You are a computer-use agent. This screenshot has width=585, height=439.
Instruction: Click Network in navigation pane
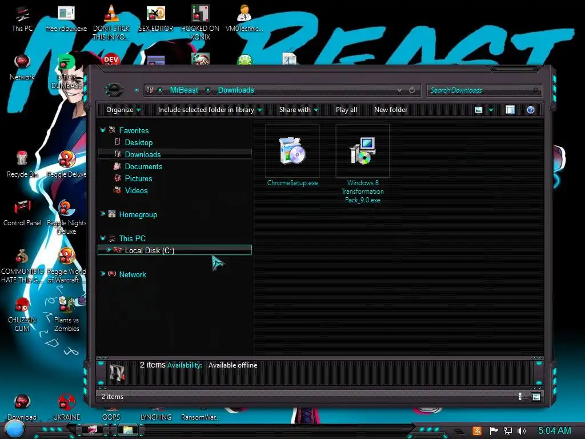pyautogui.click(x=133, y=274)
